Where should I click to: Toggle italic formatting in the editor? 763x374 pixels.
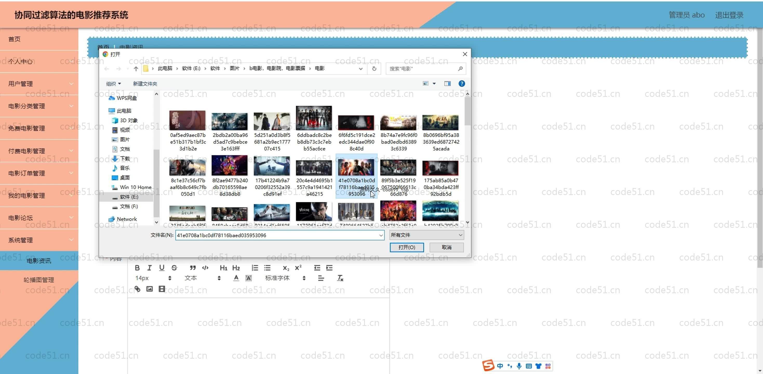point(149,268)
